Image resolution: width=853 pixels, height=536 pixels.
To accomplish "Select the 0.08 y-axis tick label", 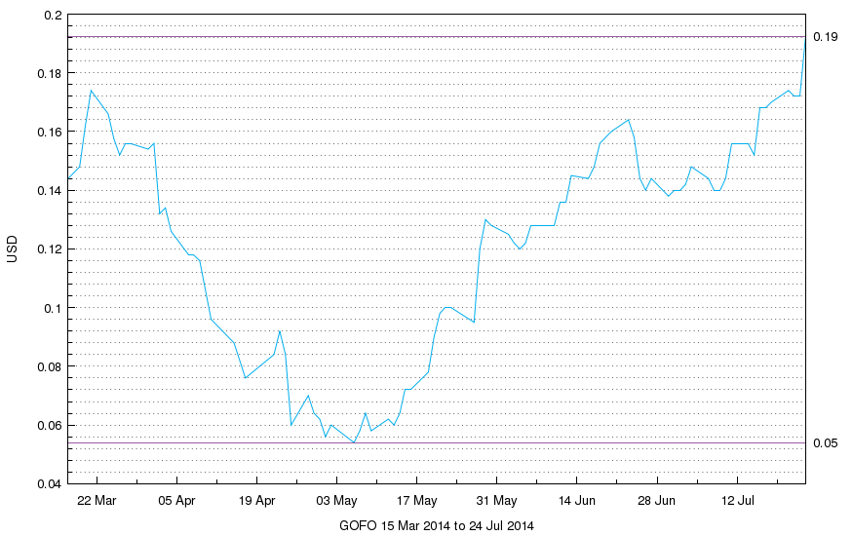I will pos(48,367).
